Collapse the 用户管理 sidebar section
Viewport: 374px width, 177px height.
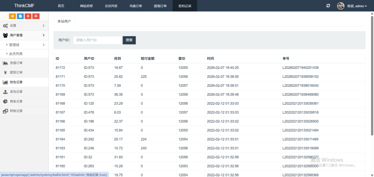pyautogui.click(x=24, y=35)
